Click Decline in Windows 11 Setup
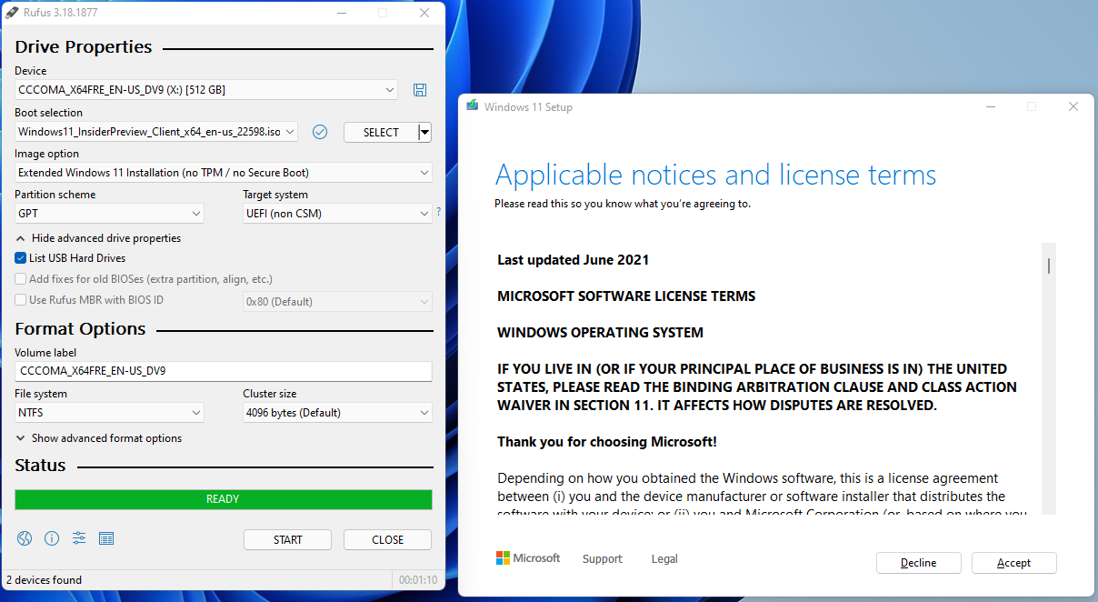The width and height of the screenshot is (1098, 602). pyautogui.click(x=919, y=563)
